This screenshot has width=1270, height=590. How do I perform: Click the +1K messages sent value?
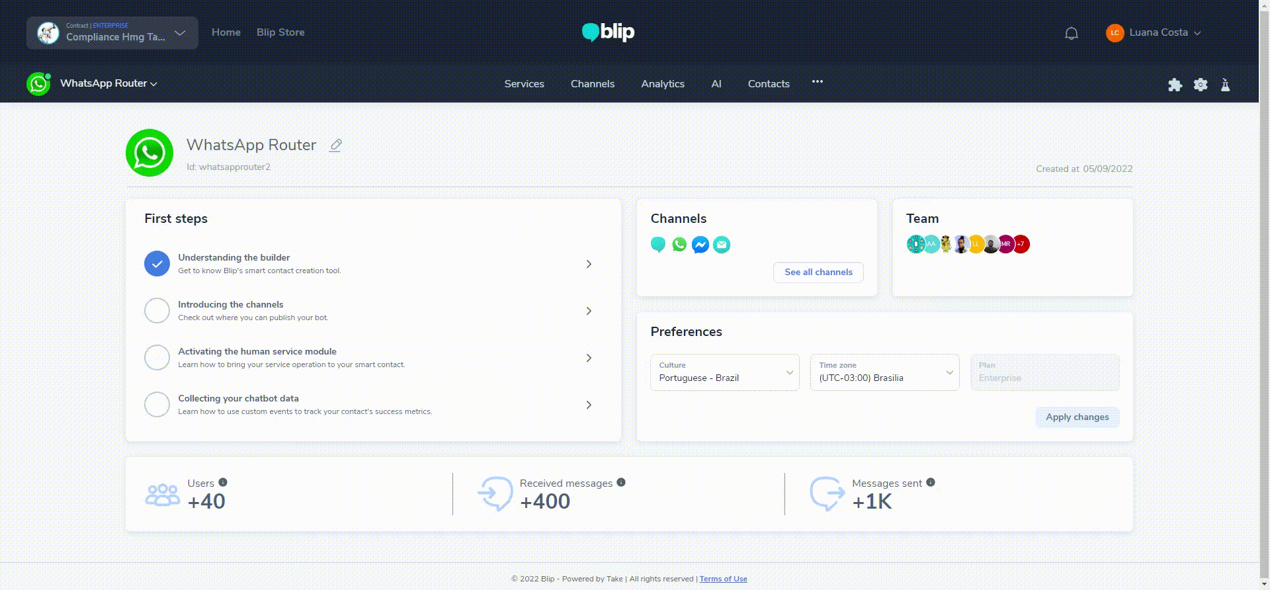click(x=872, y=501)
